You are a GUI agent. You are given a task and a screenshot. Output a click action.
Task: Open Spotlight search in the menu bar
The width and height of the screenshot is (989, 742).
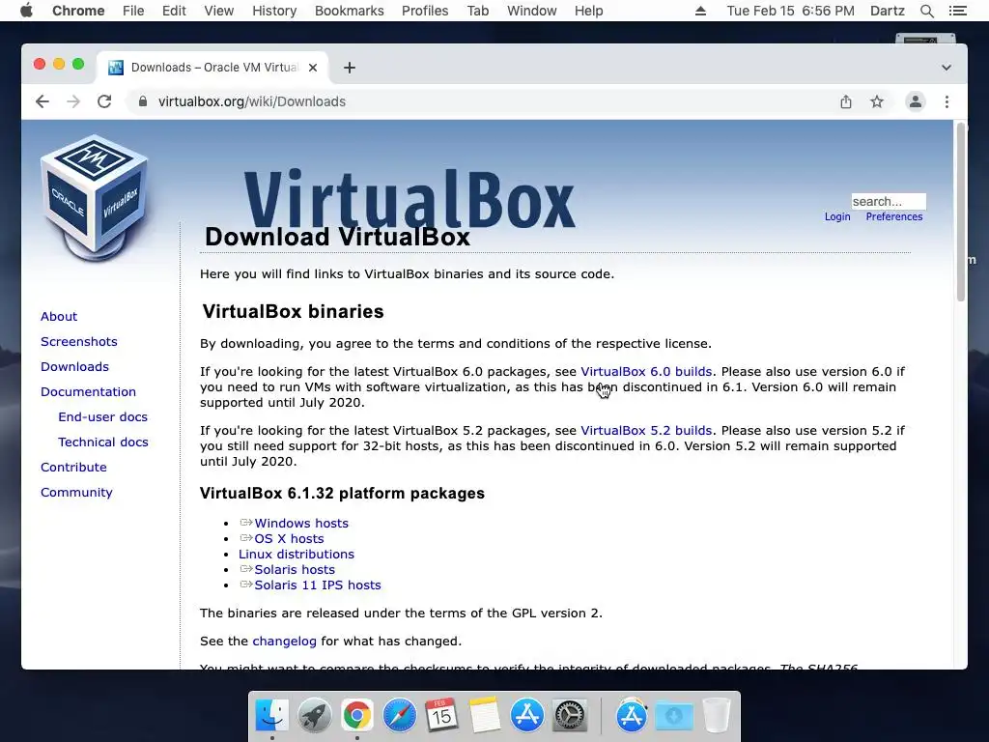click(x=926, y=11)
